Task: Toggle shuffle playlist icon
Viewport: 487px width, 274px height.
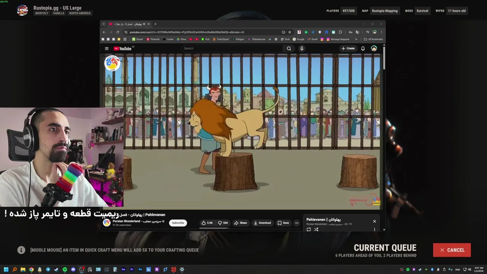Action: pos(316,229)
